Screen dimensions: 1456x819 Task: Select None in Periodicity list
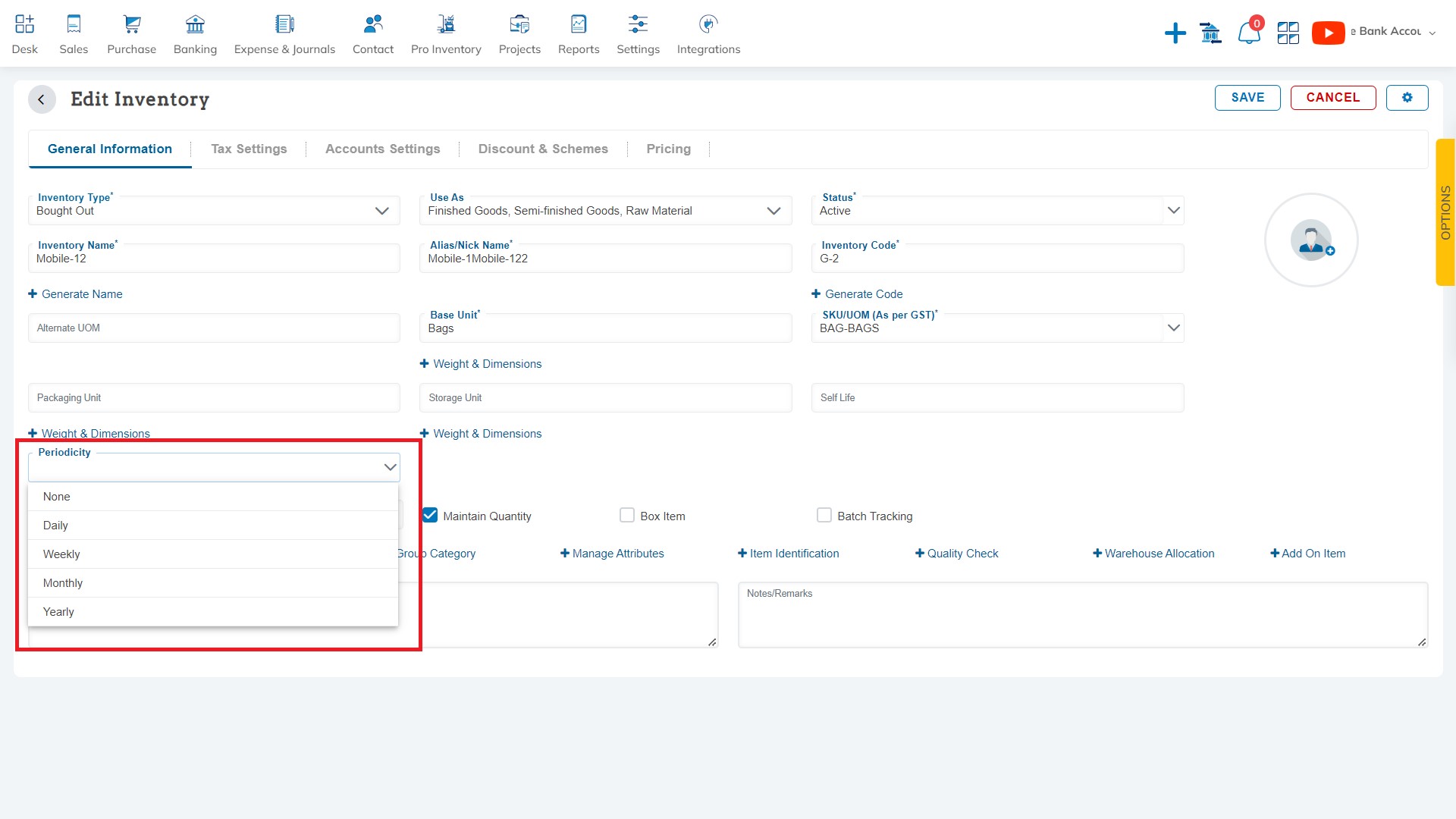click(213, 497)
